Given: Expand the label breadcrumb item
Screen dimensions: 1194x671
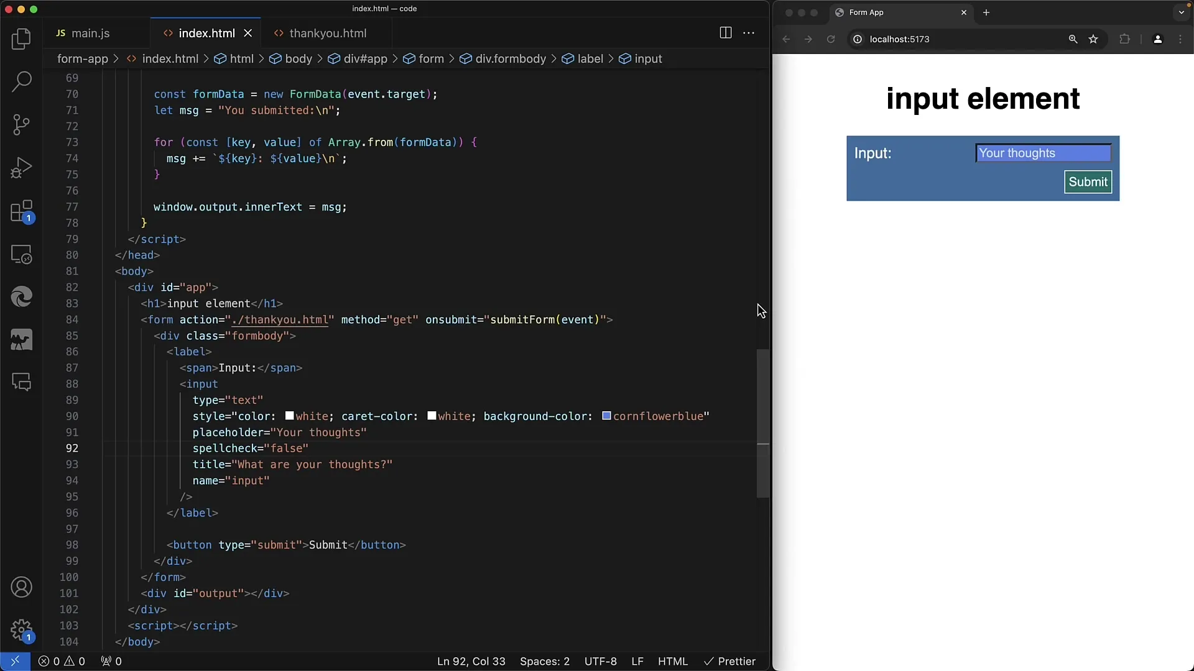Looking at the screenshot, I should 590,58.
